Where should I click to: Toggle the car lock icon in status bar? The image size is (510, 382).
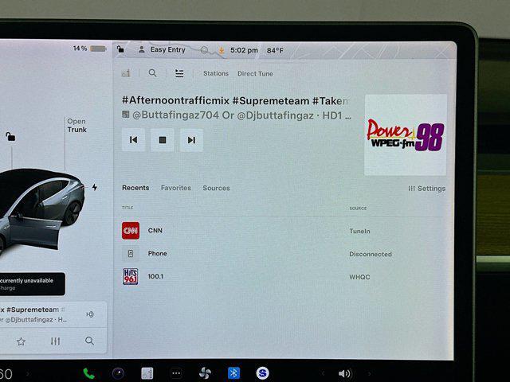click(120, 49)
